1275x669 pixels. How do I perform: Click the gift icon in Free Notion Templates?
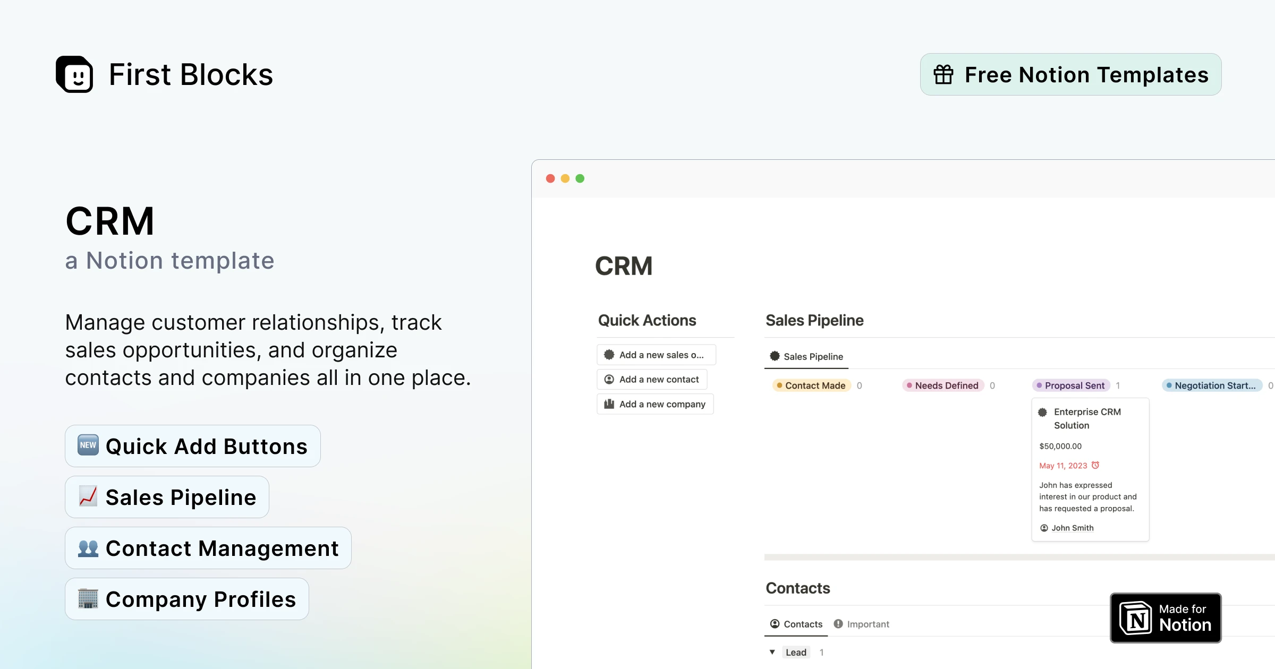coord(945,74)
